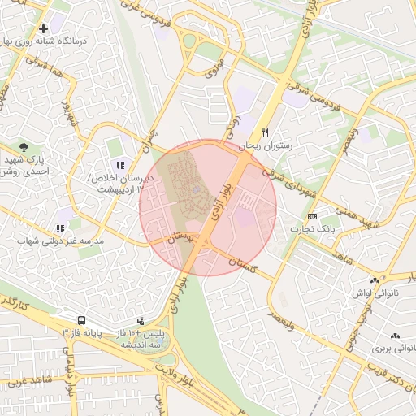Select the bakery icon above نانوائی بربری
The height and width of the screenshot is (416, 416).
395,336
